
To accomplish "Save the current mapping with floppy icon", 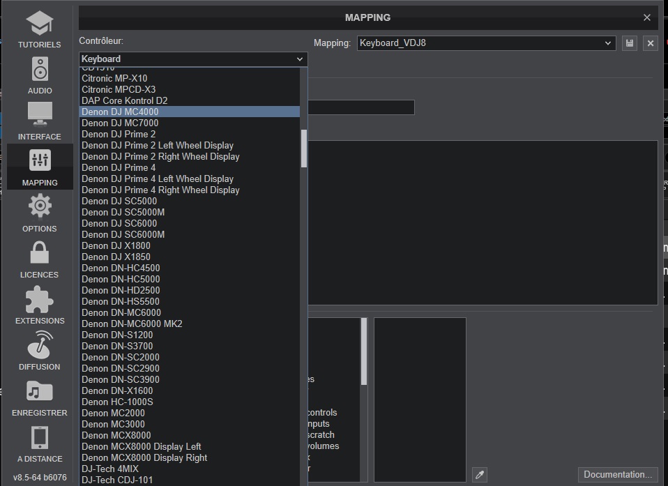I will point(629,43).
